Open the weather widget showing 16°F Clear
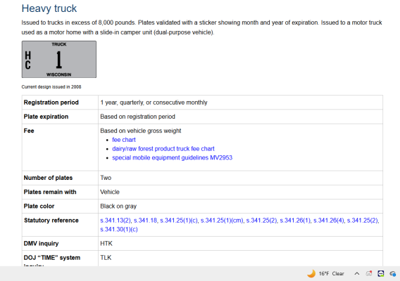400x281 pixels. [x=325, y=273]
